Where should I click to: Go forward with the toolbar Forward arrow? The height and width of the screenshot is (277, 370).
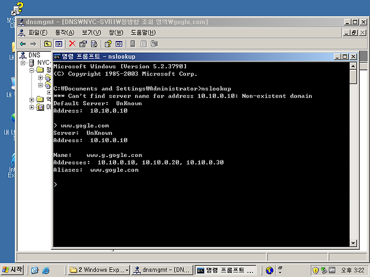pyautogui.click(x=33, y=44)
